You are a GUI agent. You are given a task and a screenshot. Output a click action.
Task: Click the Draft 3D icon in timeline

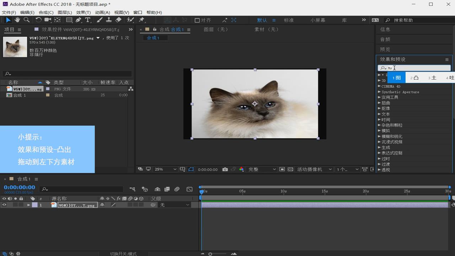coord(145,189)
